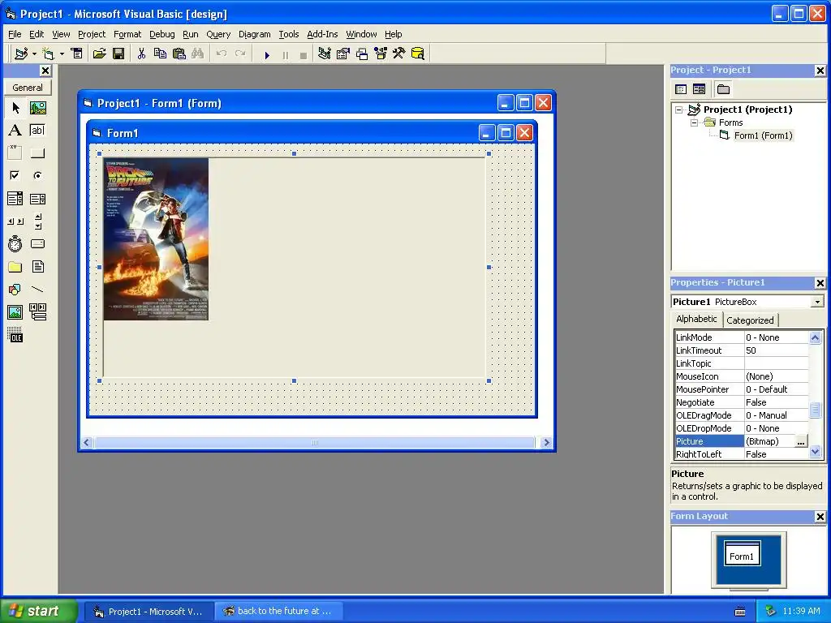Click the Cut toolbar icon
831x623 pixels.
[x=141, y=54]
